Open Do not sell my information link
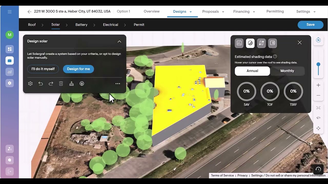 [x=288, y=176]
